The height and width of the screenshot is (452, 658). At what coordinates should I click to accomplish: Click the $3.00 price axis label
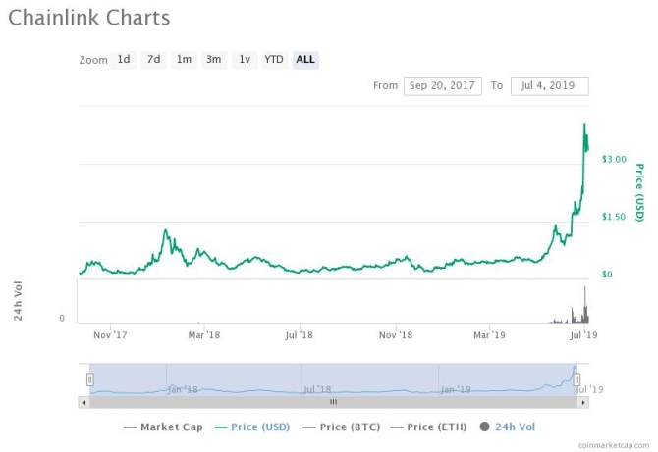(614, 159)
